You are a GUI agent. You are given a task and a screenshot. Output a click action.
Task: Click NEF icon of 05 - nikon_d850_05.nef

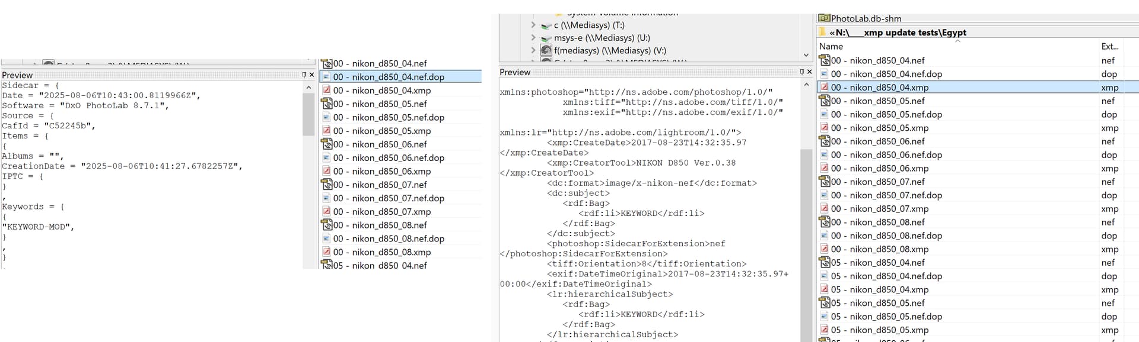(x=824, y=303)
